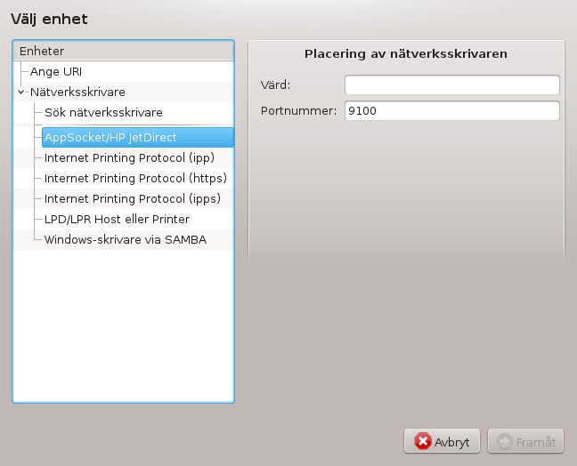Screen dimensions: 577x466
Task: Choose Windows-skrivare via SAMBA
Action: pyautogui.click(x=126, y=239)
